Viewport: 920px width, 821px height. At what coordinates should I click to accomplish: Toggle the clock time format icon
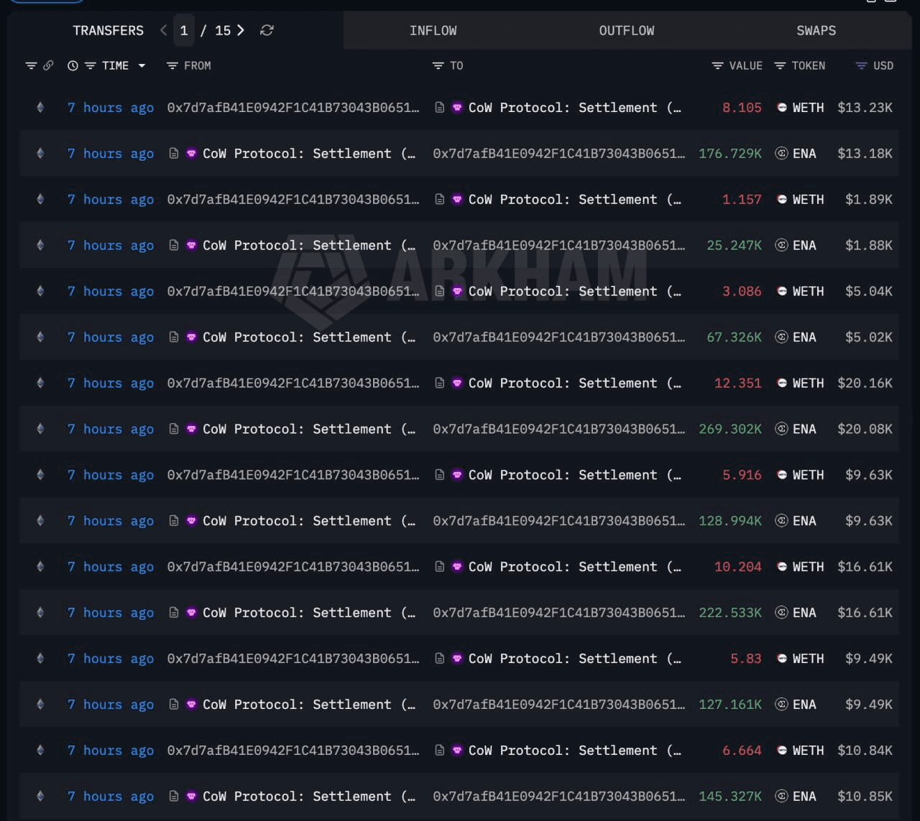pyautogui.click(x=73, y=65)
